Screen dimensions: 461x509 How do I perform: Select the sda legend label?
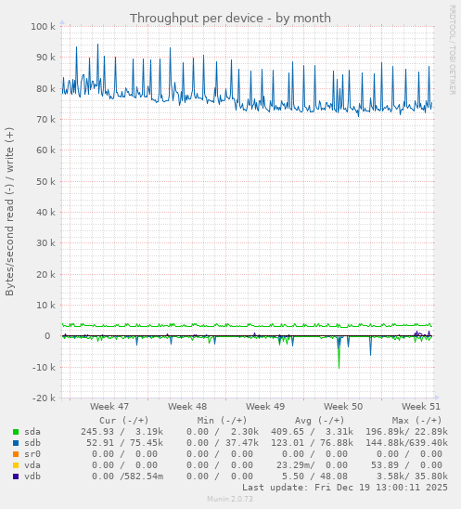coord(32,432)
